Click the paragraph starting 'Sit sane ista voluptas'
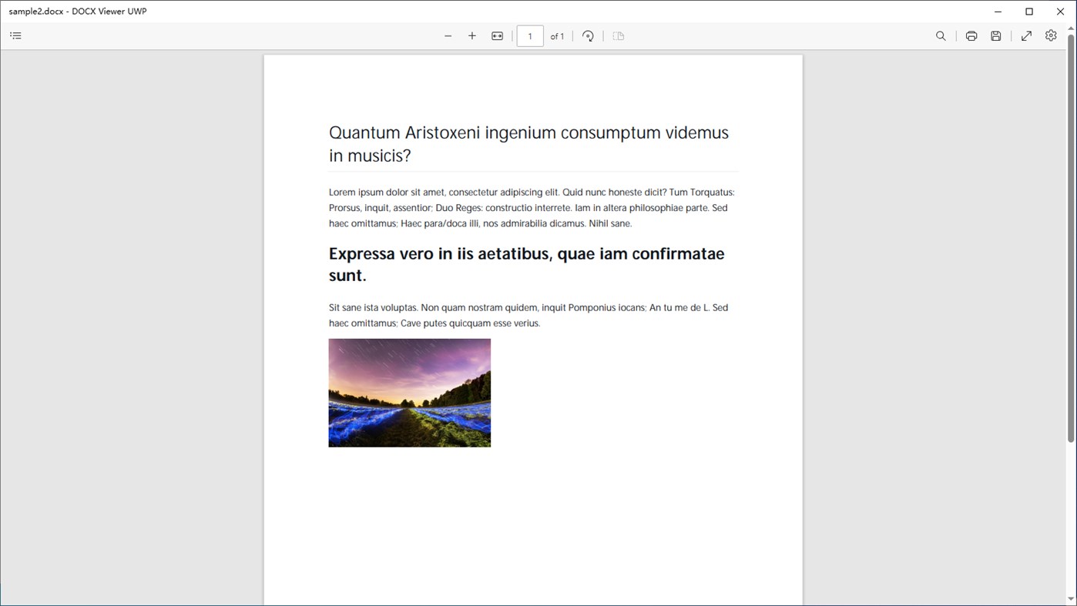Image resolution: width=1077 pixels, height=606 pixels. click(x=528, y=315)
